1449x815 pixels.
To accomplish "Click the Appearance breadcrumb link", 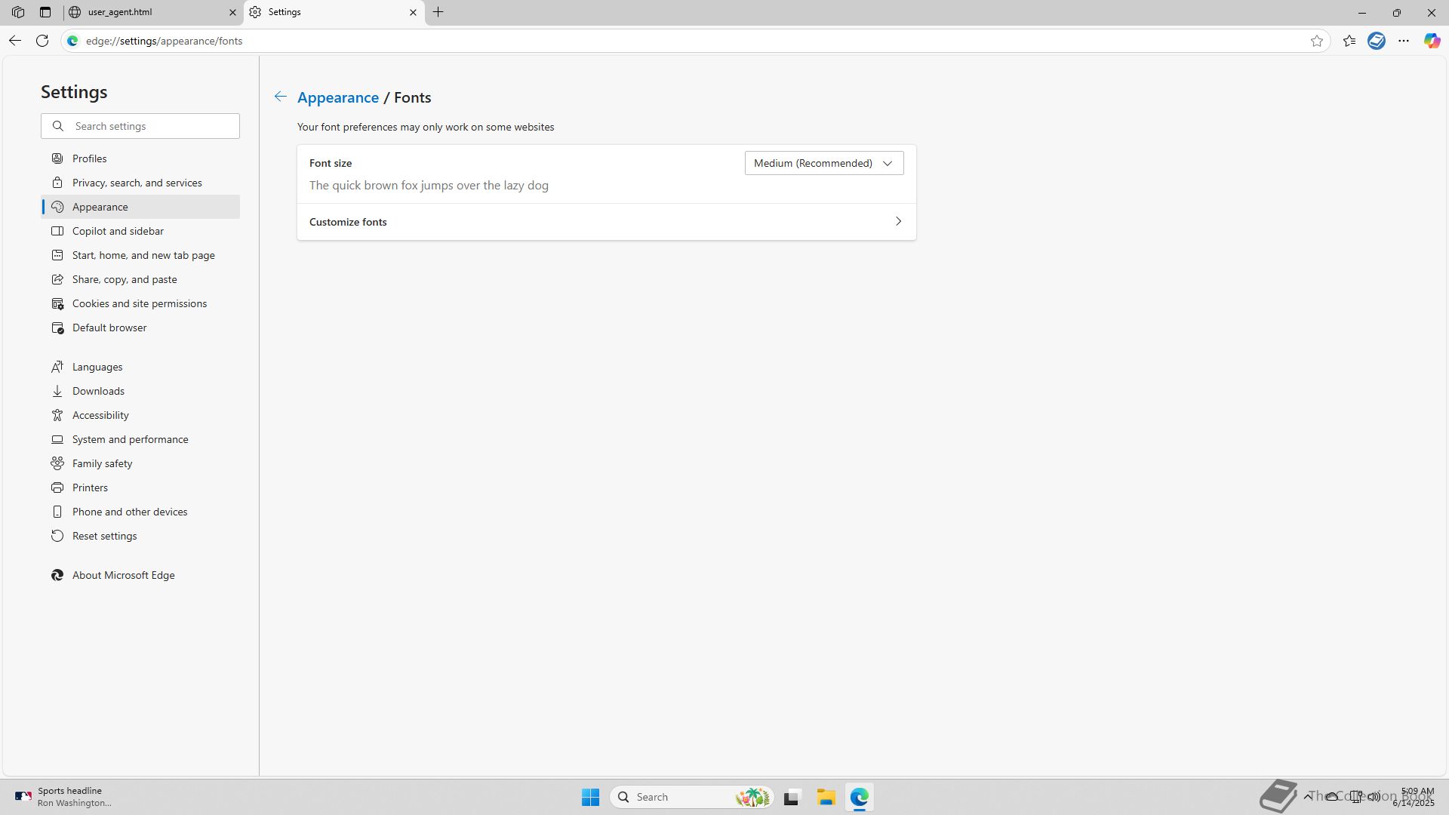I will [337, 97].
